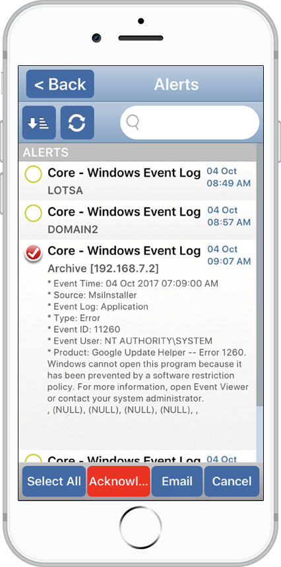The image size is (281, 567).
Task: Tap the Event Log: Application line
Action: click(x=98, y=307)
